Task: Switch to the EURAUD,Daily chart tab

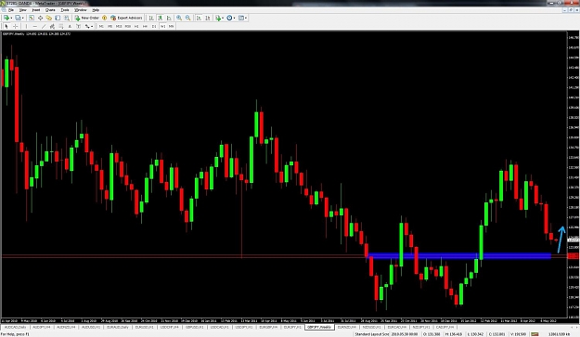Action: click(x=117, y=328)
